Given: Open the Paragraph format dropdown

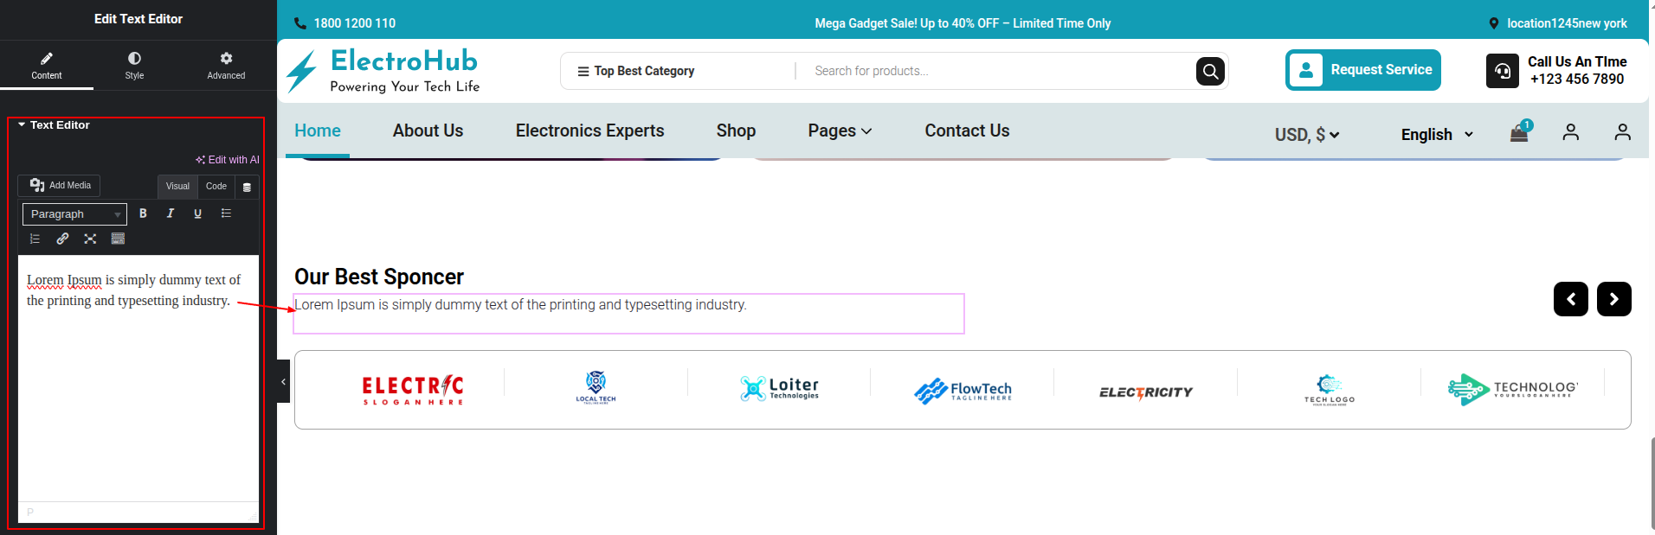Looking at the screenshot, I should coord(74,214).
